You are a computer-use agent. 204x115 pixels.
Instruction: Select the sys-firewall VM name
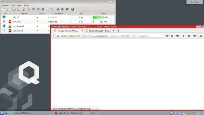click(x=19, y=26)
